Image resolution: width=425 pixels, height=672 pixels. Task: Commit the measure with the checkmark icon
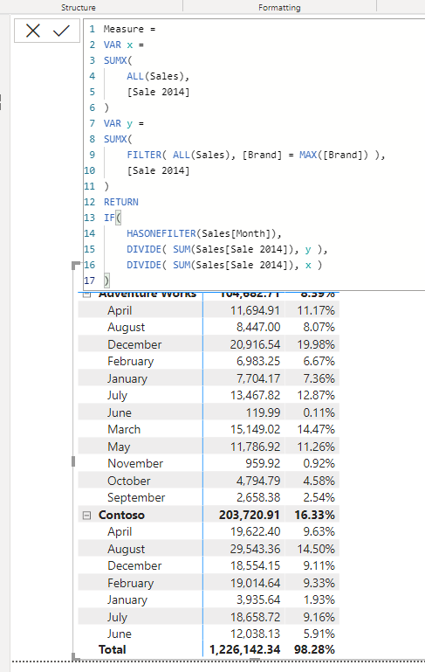click(61, 31)
